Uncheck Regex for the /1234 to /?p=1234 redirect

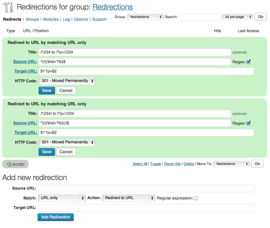[x=249, y=62]
